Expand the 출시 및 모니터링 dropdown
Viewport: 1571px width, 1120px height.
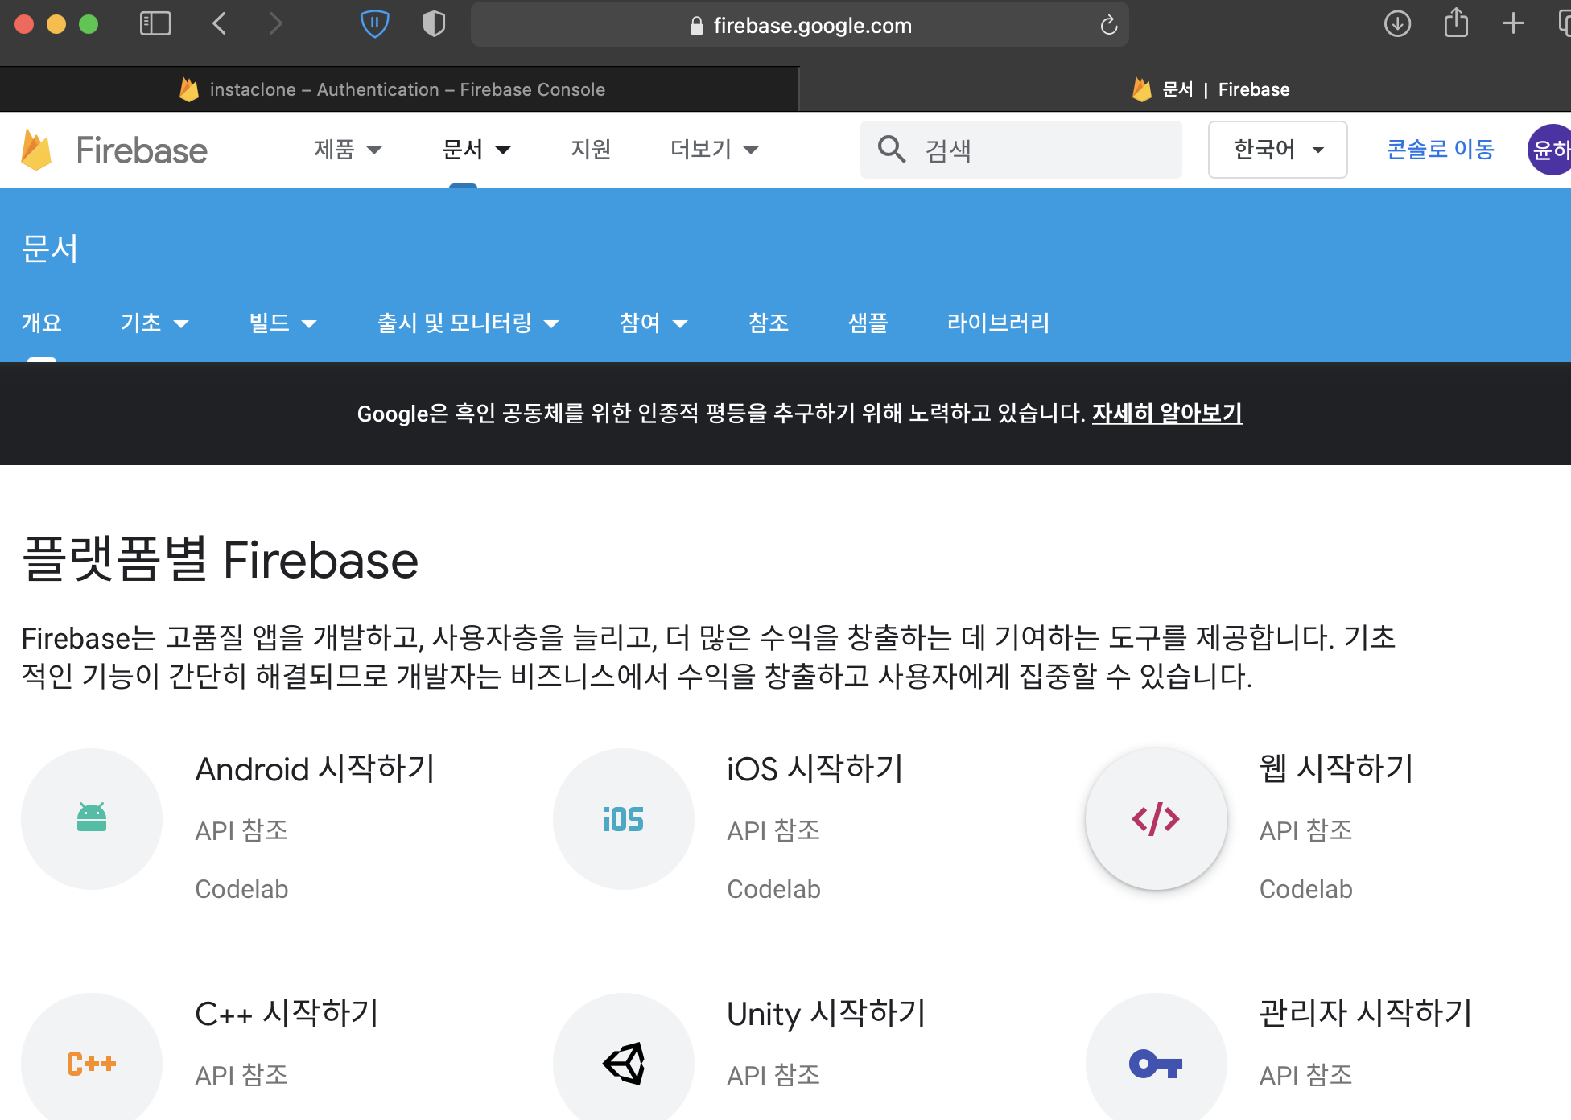pos(468,323)
